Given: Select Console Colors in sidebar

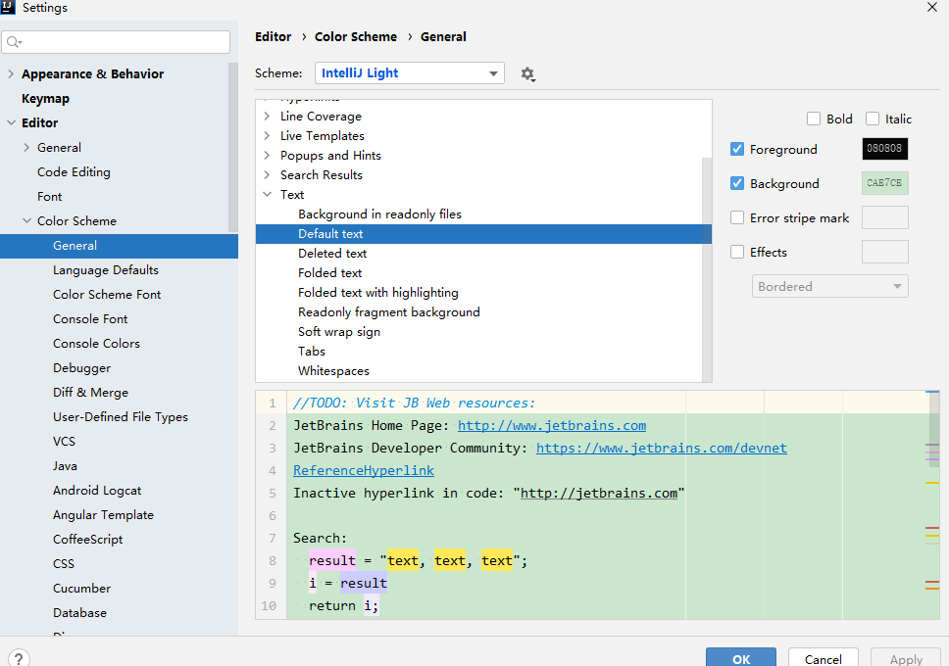Looking at the screenshot, I should point(96,344).
